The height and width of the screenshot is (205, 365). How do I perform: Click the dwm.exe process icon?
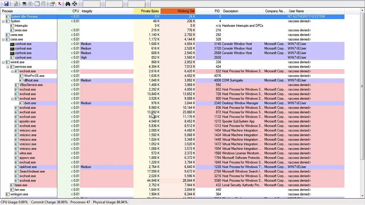point(21,103)
